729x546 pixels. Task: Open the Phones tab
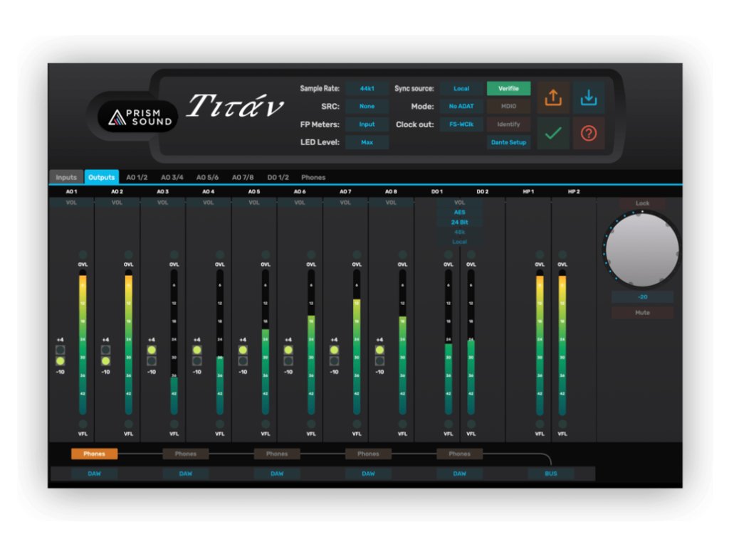point(313,177)
